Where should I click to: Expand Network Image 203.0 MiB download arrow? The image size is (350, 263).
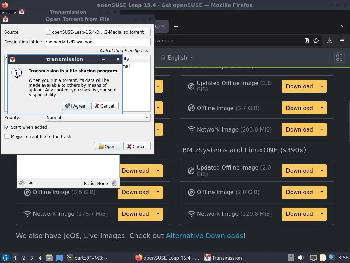[322, 129]
